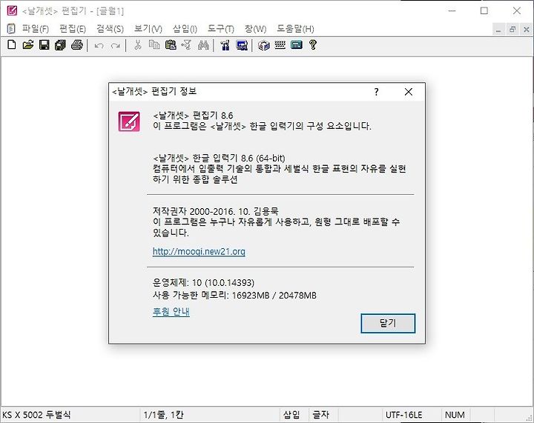Click the UTF-16LE encoding indicator
The width and height of the screenshot is (534, 423).
click(404, 415)
